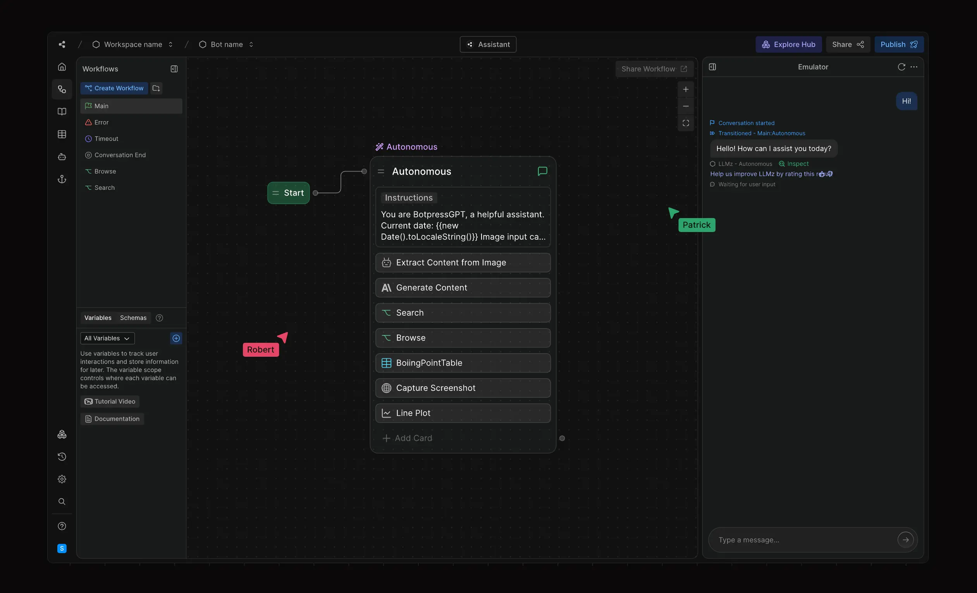Select the Conversation End workflow
This screenshot has width=977, height=593.
point(131,155)
